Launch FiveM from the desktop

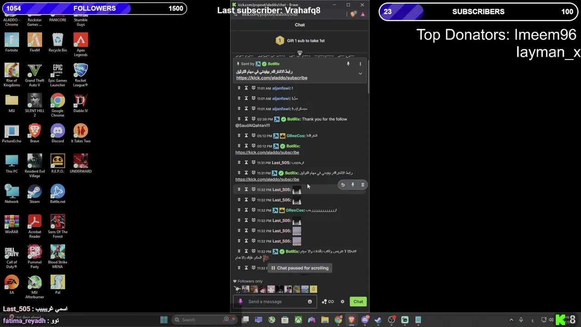click(x=34, y=42)
